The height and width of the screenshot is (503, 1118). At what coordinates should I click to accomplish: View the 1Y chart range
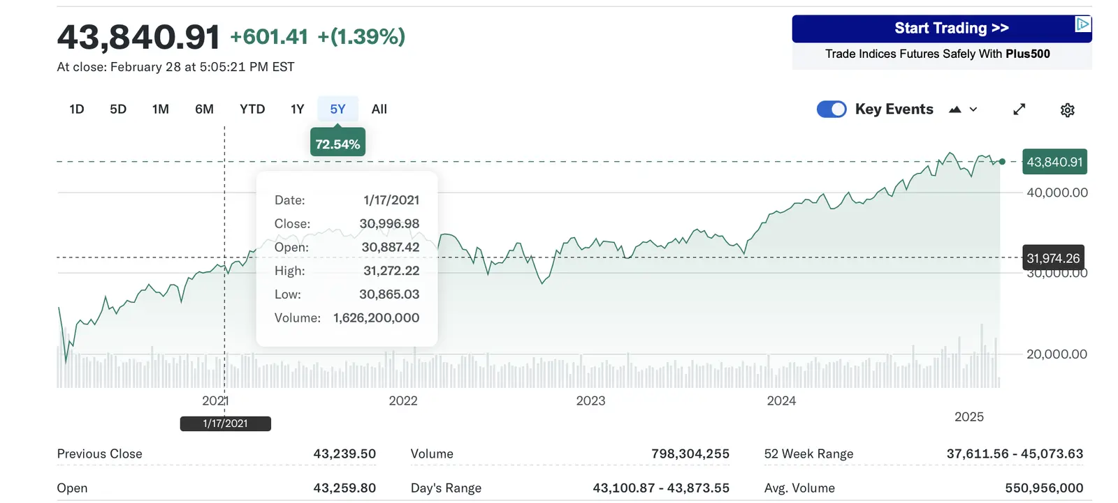click(x=297, y=109)
